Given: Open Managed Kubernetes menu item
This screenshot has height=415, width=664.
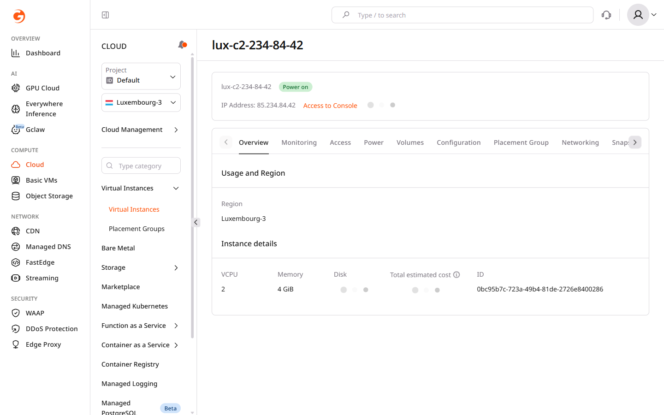Looking at the screenshot, I should pos(135,306).
